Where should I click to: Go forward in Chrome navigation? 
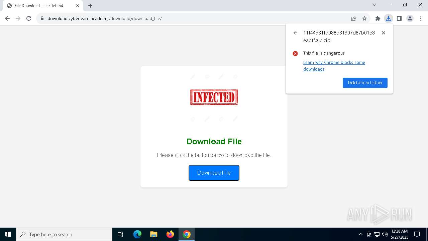point(18,18)
